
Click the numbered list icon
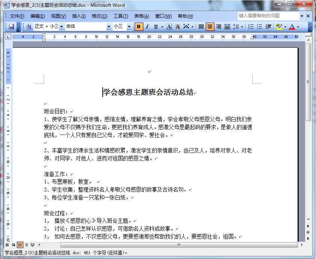click(250, 27)
